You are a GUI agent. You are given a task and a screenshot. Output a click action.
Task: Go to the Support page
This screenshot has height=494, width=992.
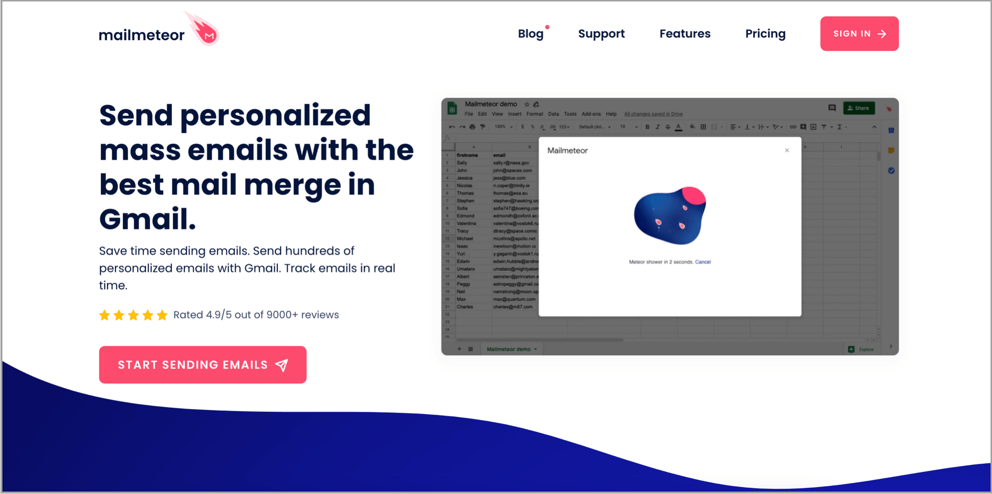point(601,34)
